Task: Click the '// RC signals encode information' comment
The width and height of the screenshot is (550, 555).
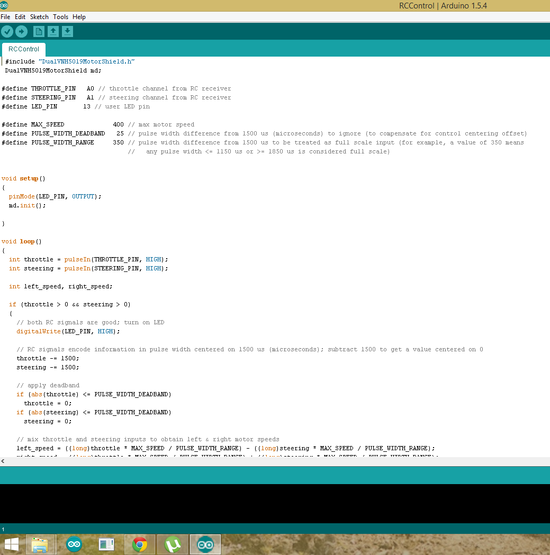Action: [250, 349]
